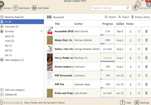Click Harry Potter finished progress bar
Viewport: 151px width, 105px height.
click(x=108, y=61)
